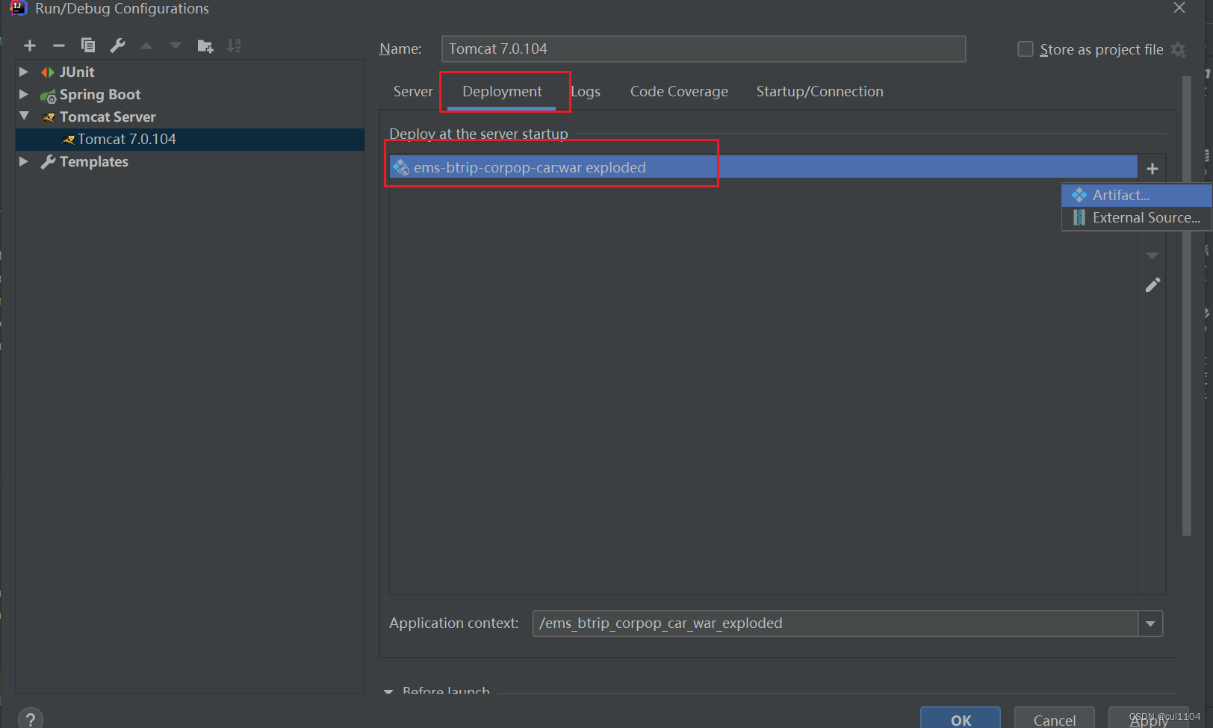Image resolution: width=1213 pixels, height=728 pixels.
Task: Move configuration up in the list
Action: (x=146, y=46)
